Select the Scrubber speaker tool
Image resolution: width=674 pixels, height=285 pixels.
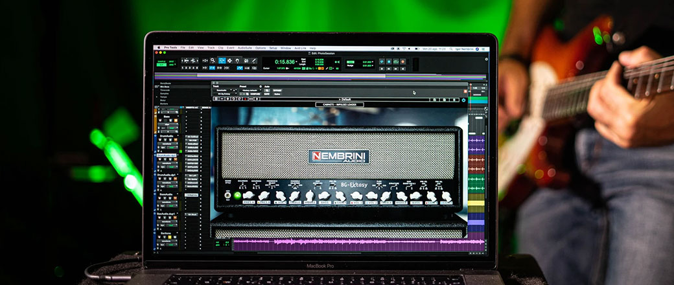tap(246, 61)
